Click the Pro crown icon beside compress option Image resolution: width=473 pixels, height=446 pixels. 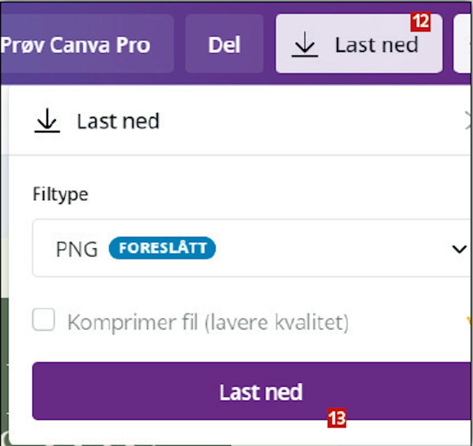tap(469, 321)
